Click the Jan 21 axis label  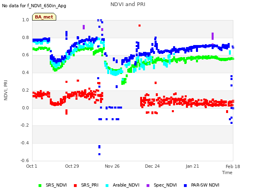click(192, 166)
